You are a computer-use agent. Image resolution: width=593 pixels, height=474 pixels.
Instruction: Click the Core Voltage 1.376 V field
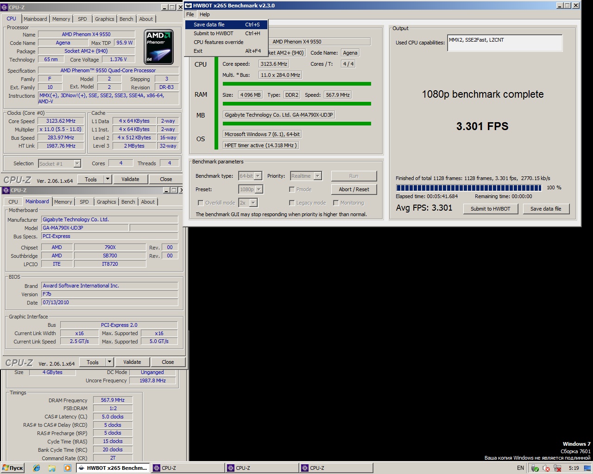(x=118, y=59)
